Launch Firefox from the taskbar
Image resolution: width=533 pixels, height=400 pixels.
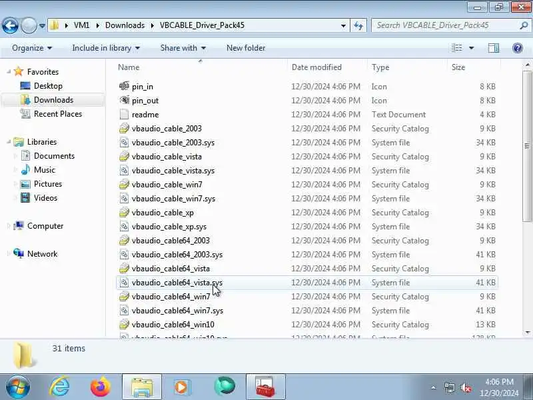point(101,387)
